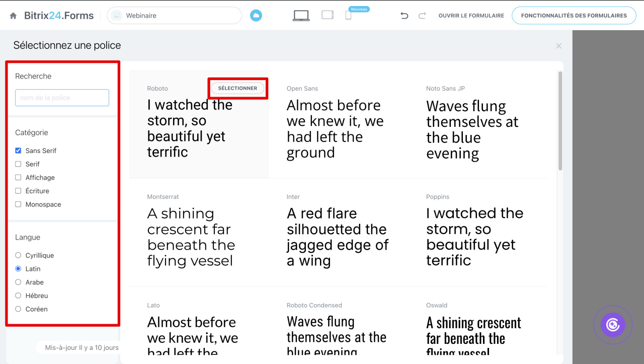Viewport: 644px width, 364px height.
Task: Choose the Open Sans font card
Action: [x=338, y=124]
